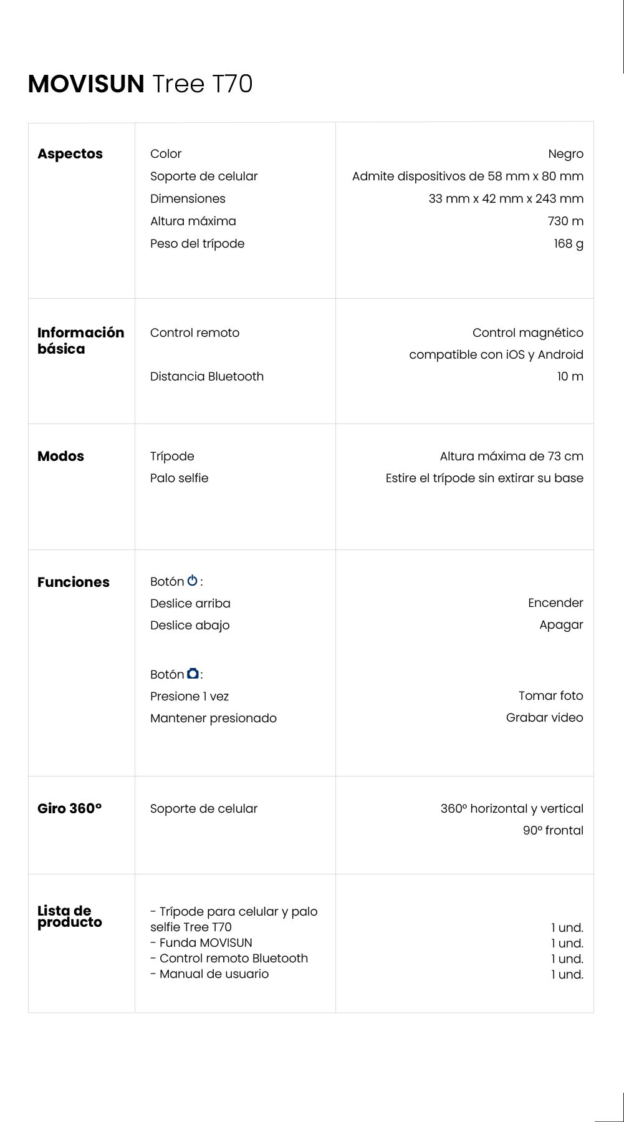
Task: Click the 90° frontal value
Action: pos(553,830)
